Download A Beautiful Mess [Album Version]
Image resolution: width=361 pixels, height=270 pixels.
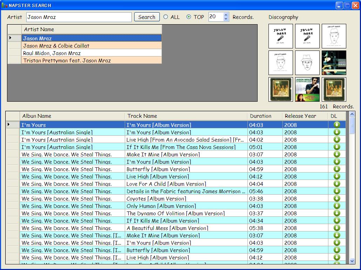[x=337, y=228]
